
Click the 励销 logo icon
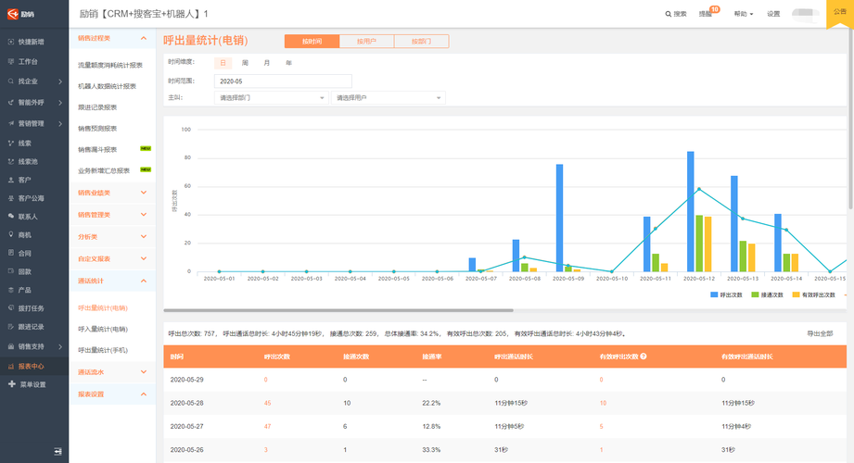(13, 14)
